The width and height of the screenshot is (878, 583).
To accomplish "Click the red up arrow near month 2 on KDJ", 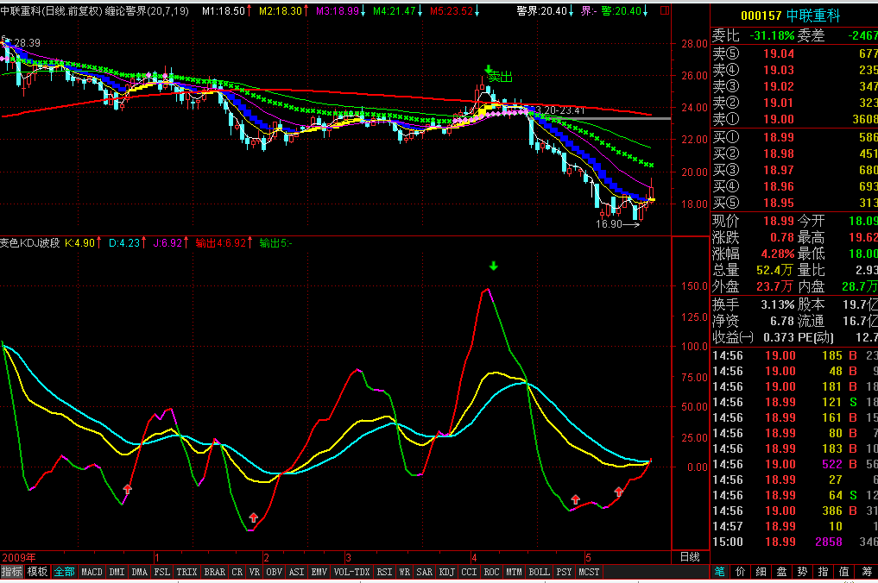I will coord(253,517).
